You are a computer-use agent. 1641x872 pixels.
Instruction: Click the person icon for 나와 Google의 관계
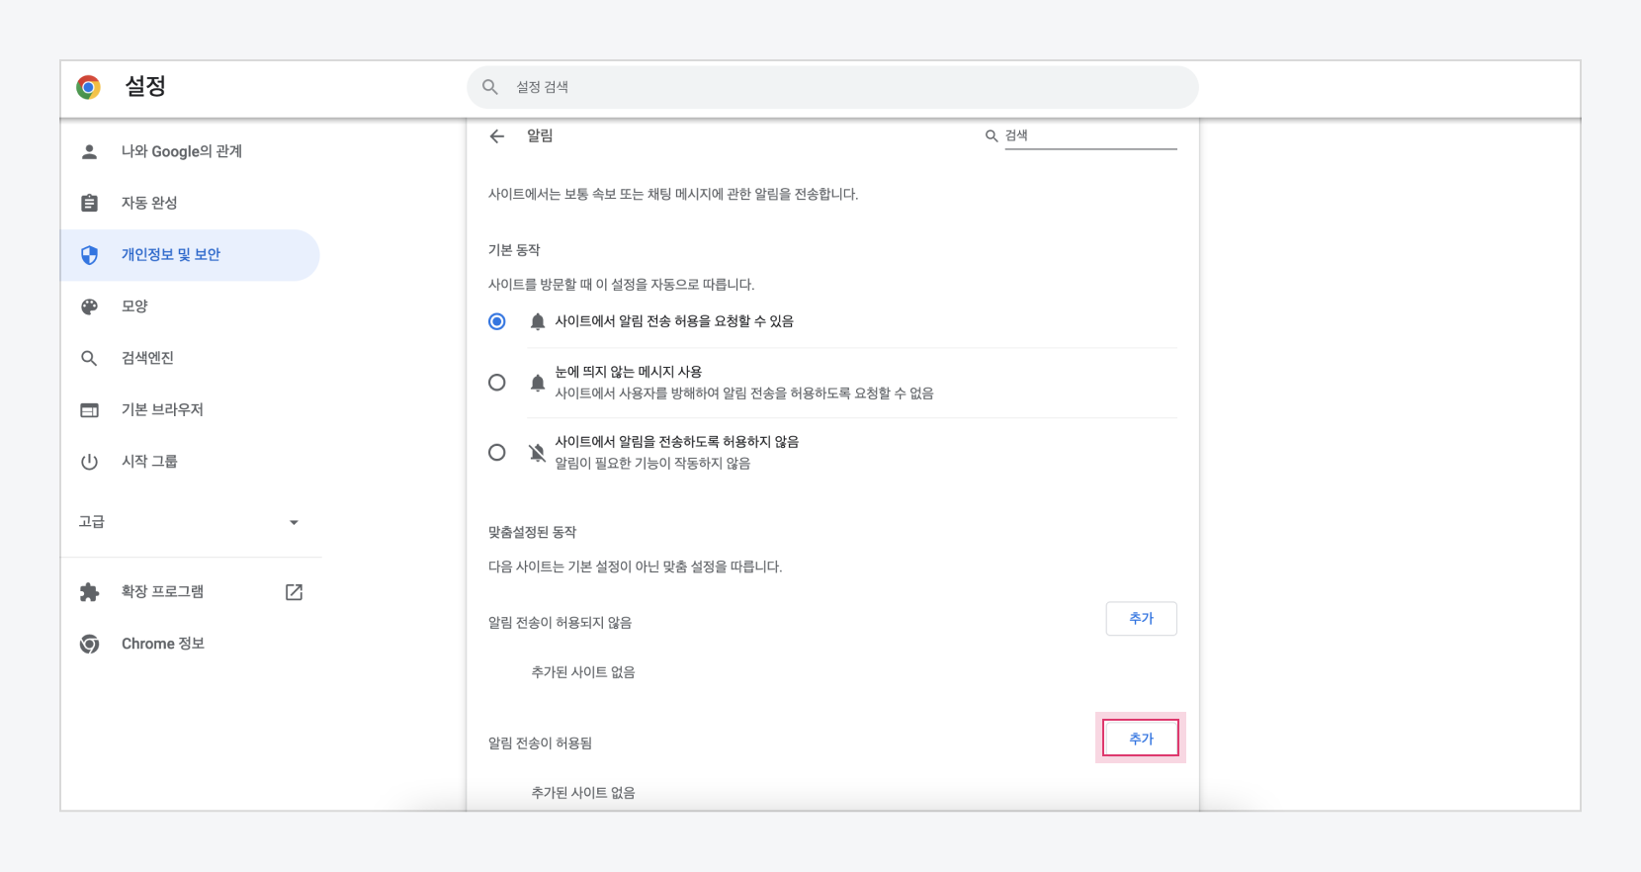coord(89,151)
